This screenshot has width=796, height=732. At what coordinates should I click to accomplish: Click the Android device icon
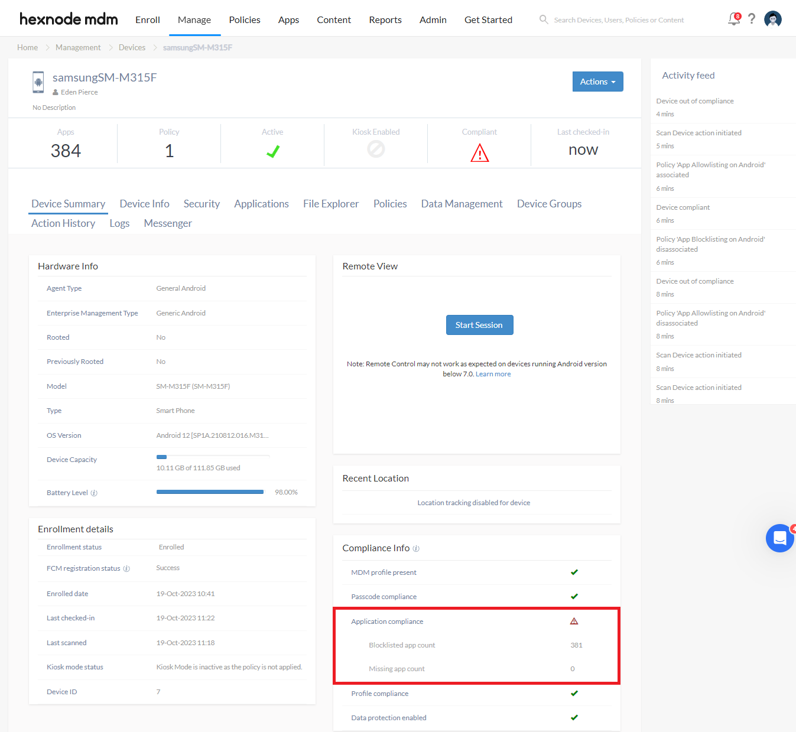click(x=38, y=82)
